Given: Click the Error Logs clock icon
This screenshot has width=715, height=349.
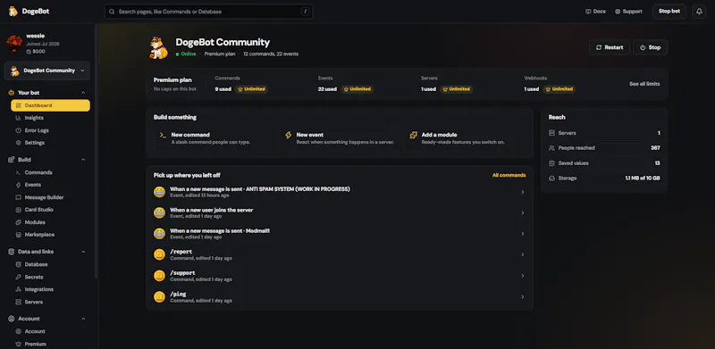Looking at the screenshot, I should click(x=18, y=130).
